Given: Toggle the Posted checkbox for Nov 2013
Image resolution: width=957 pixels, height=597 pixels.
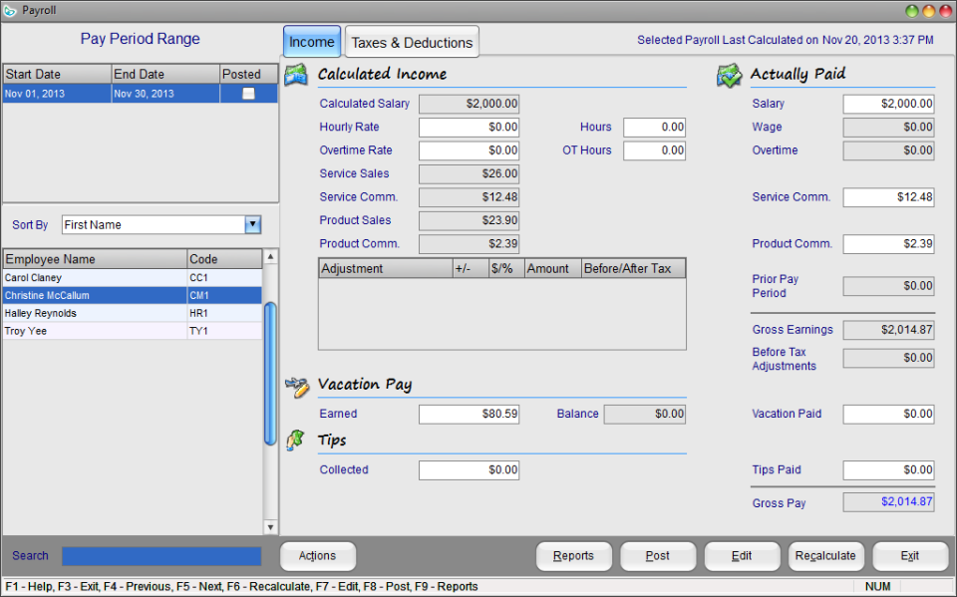Looking at the screenshot, I should point(248,94).
